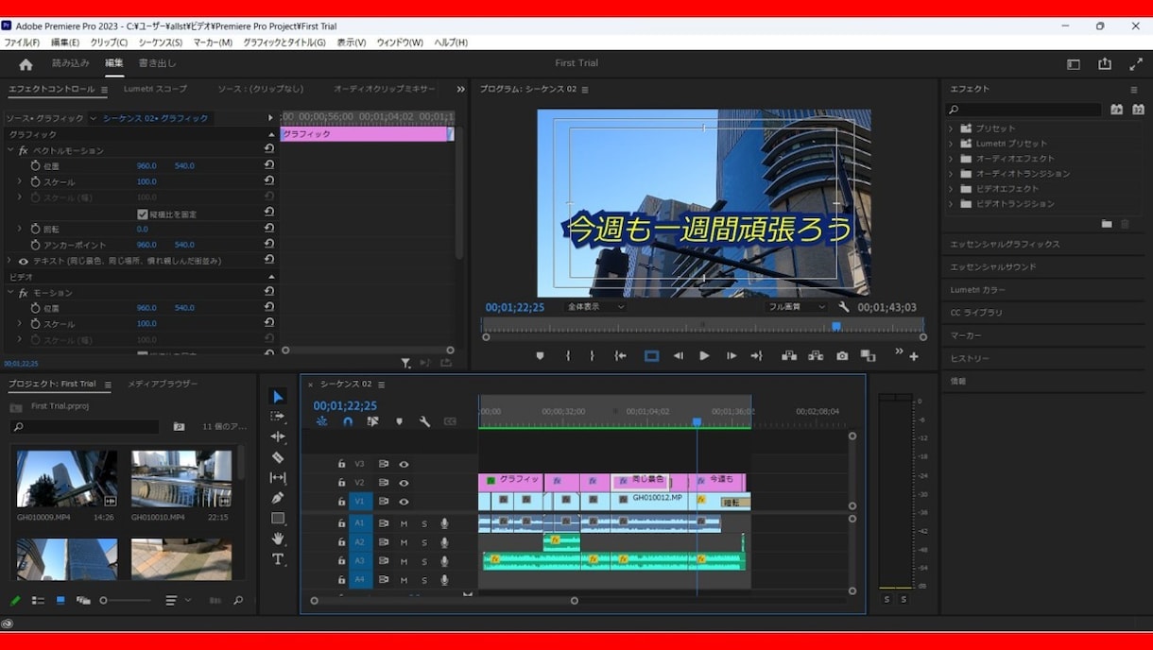
Task: Go to Out point in Program monitor
Action: point(756,356)
